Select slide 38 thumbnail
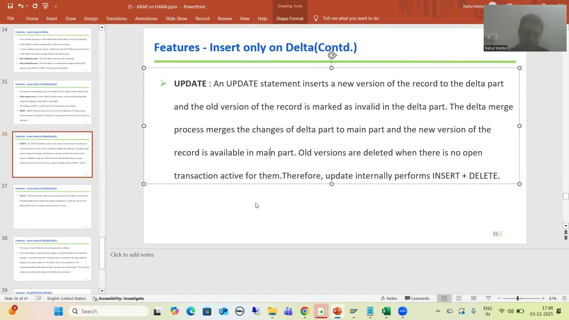 tap(52, 259)
